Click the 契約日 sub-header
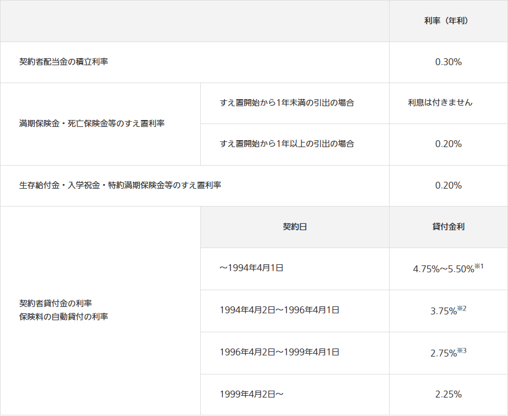 pyautogui.click(x=295, y=227)
